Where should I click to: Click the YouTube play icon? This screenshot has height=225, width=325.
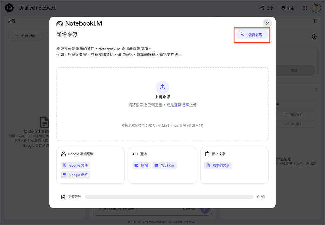[156, 165]
